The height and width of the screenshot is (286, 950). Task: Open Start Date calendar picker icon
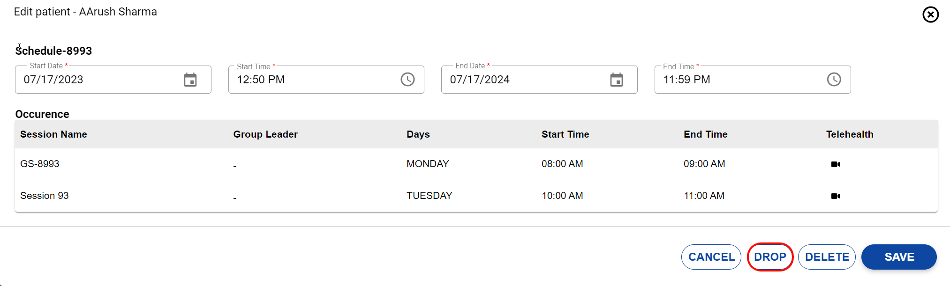(x=190, y=80)
